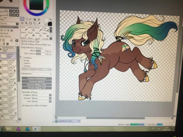Select the Move tool
This screenshot has height=137, width=183.
point(22,23)
